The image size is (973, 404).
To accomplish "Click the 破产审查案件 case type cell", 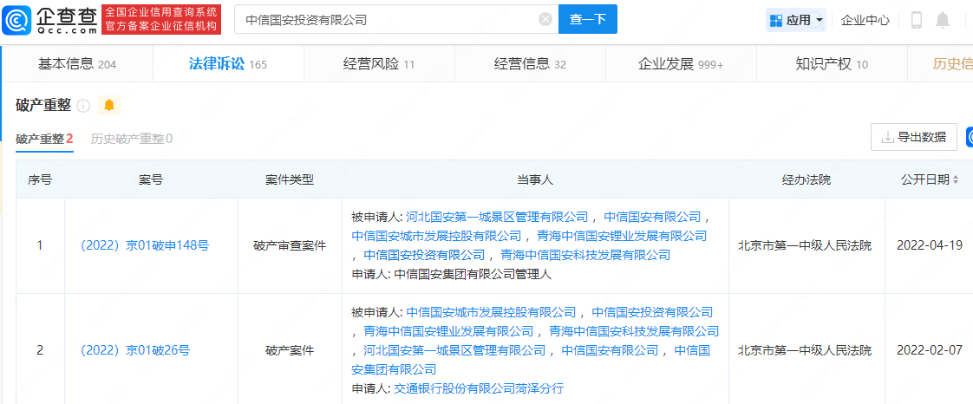I will (290, 245).
